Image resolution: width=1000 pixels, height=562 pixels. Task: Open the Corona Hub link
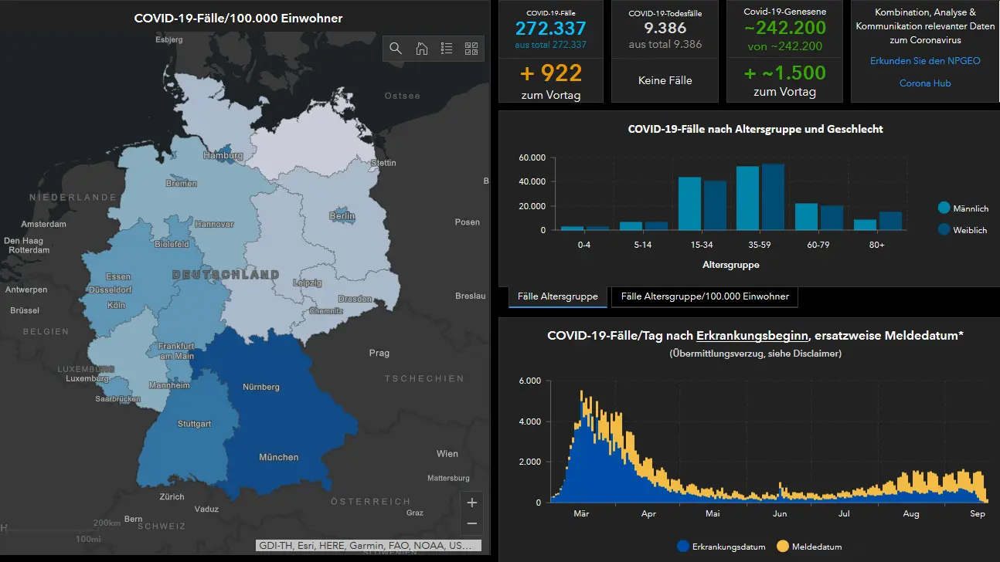click(925, 83)
